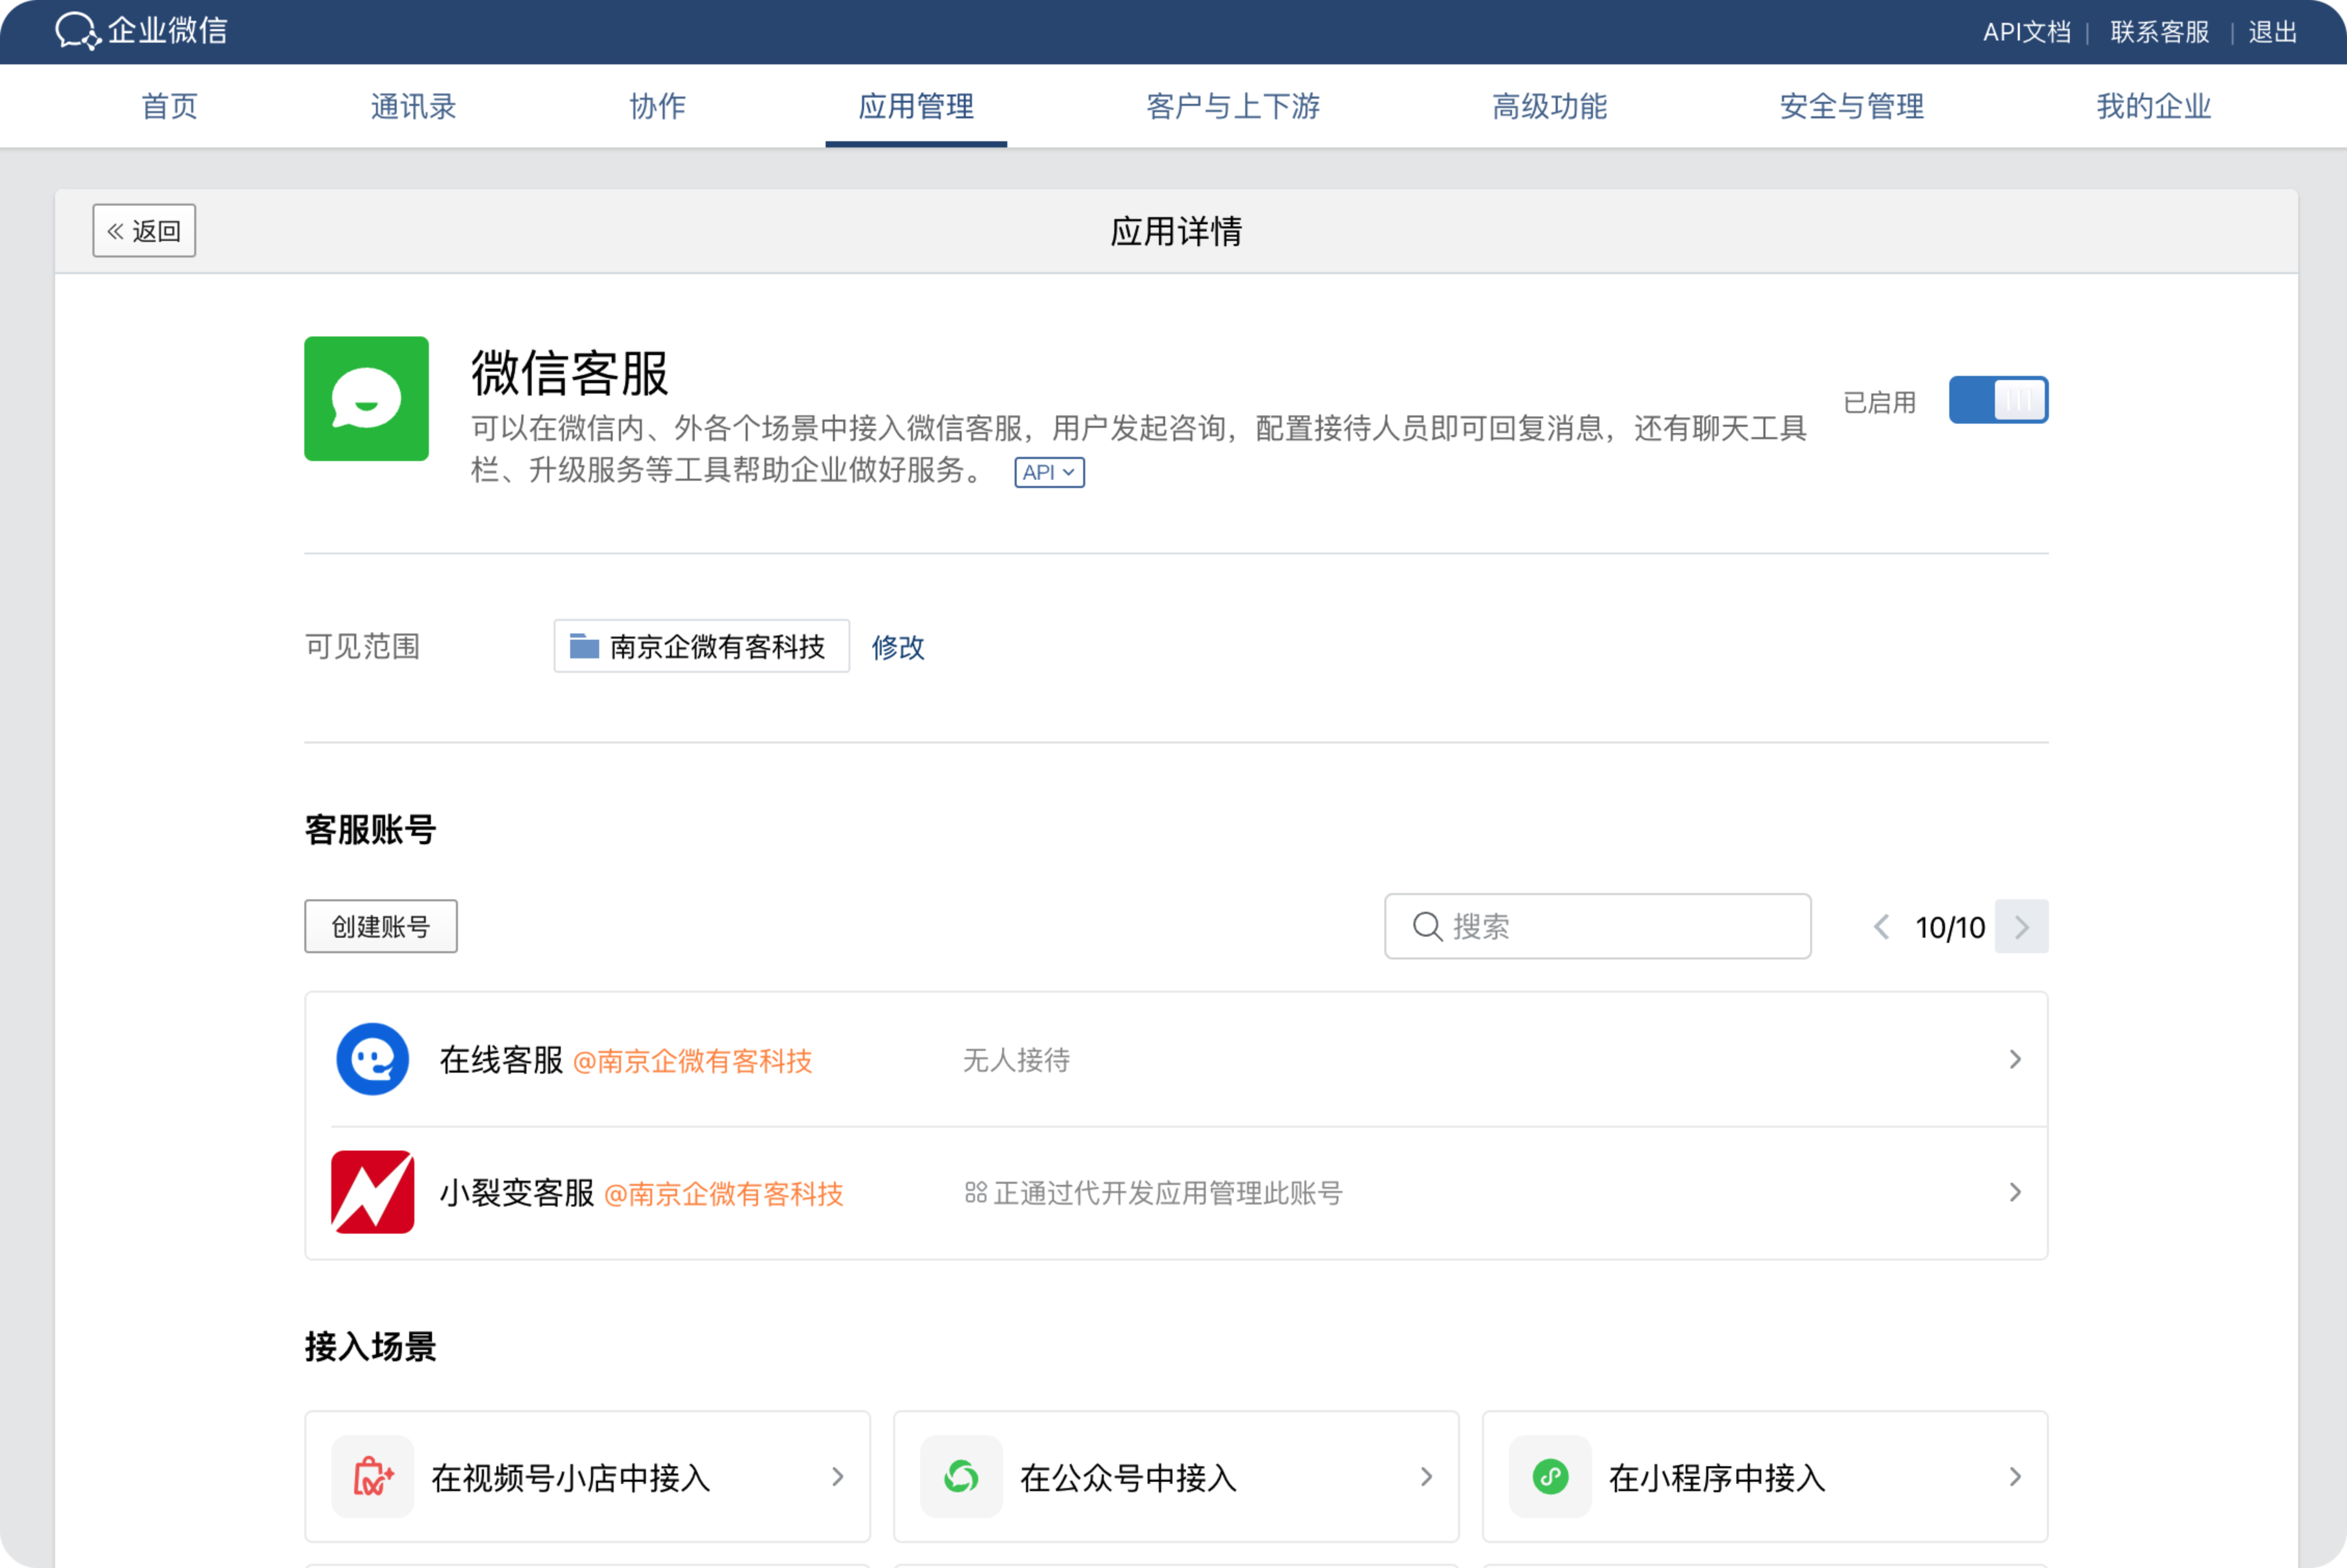Click the red 小裂变客服 avatar

tap(373, 1192)
